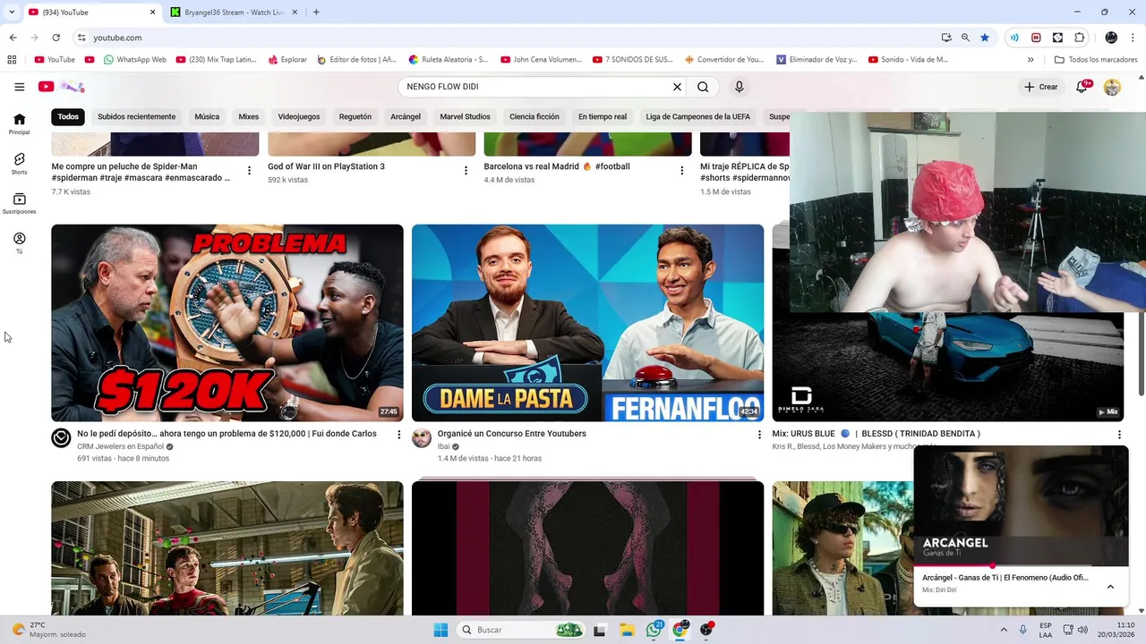
Task: Open options for CRM Jewelers video
Action: (398, 435)
